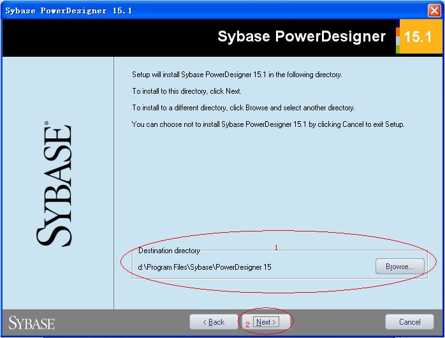445x338 pixels.
Task: Click the orange 15.1 version badge
Action: 418,37
